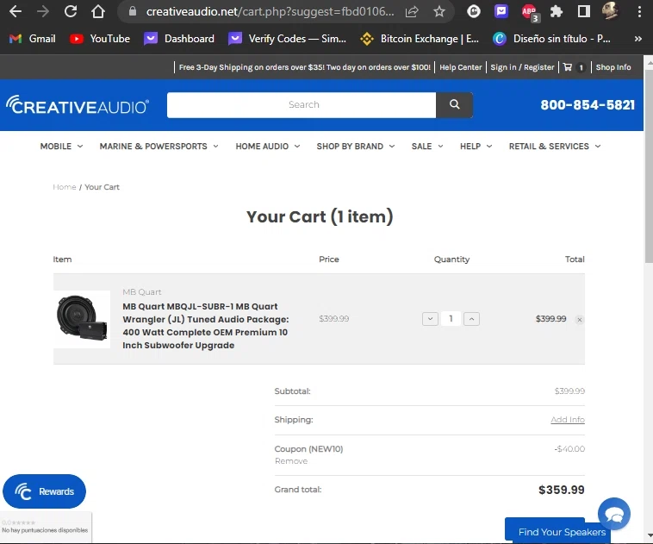This screenshot has width=653, height=544.
Task: Expand RETAIL & SERVICES menu
Action: (x=554, y=147)
